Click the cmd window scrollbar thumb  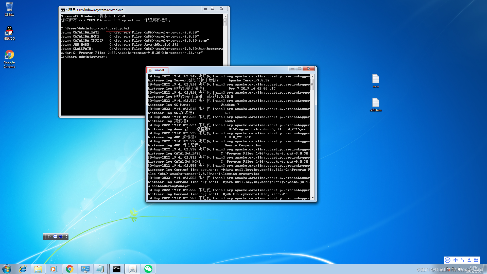[225, 22]
